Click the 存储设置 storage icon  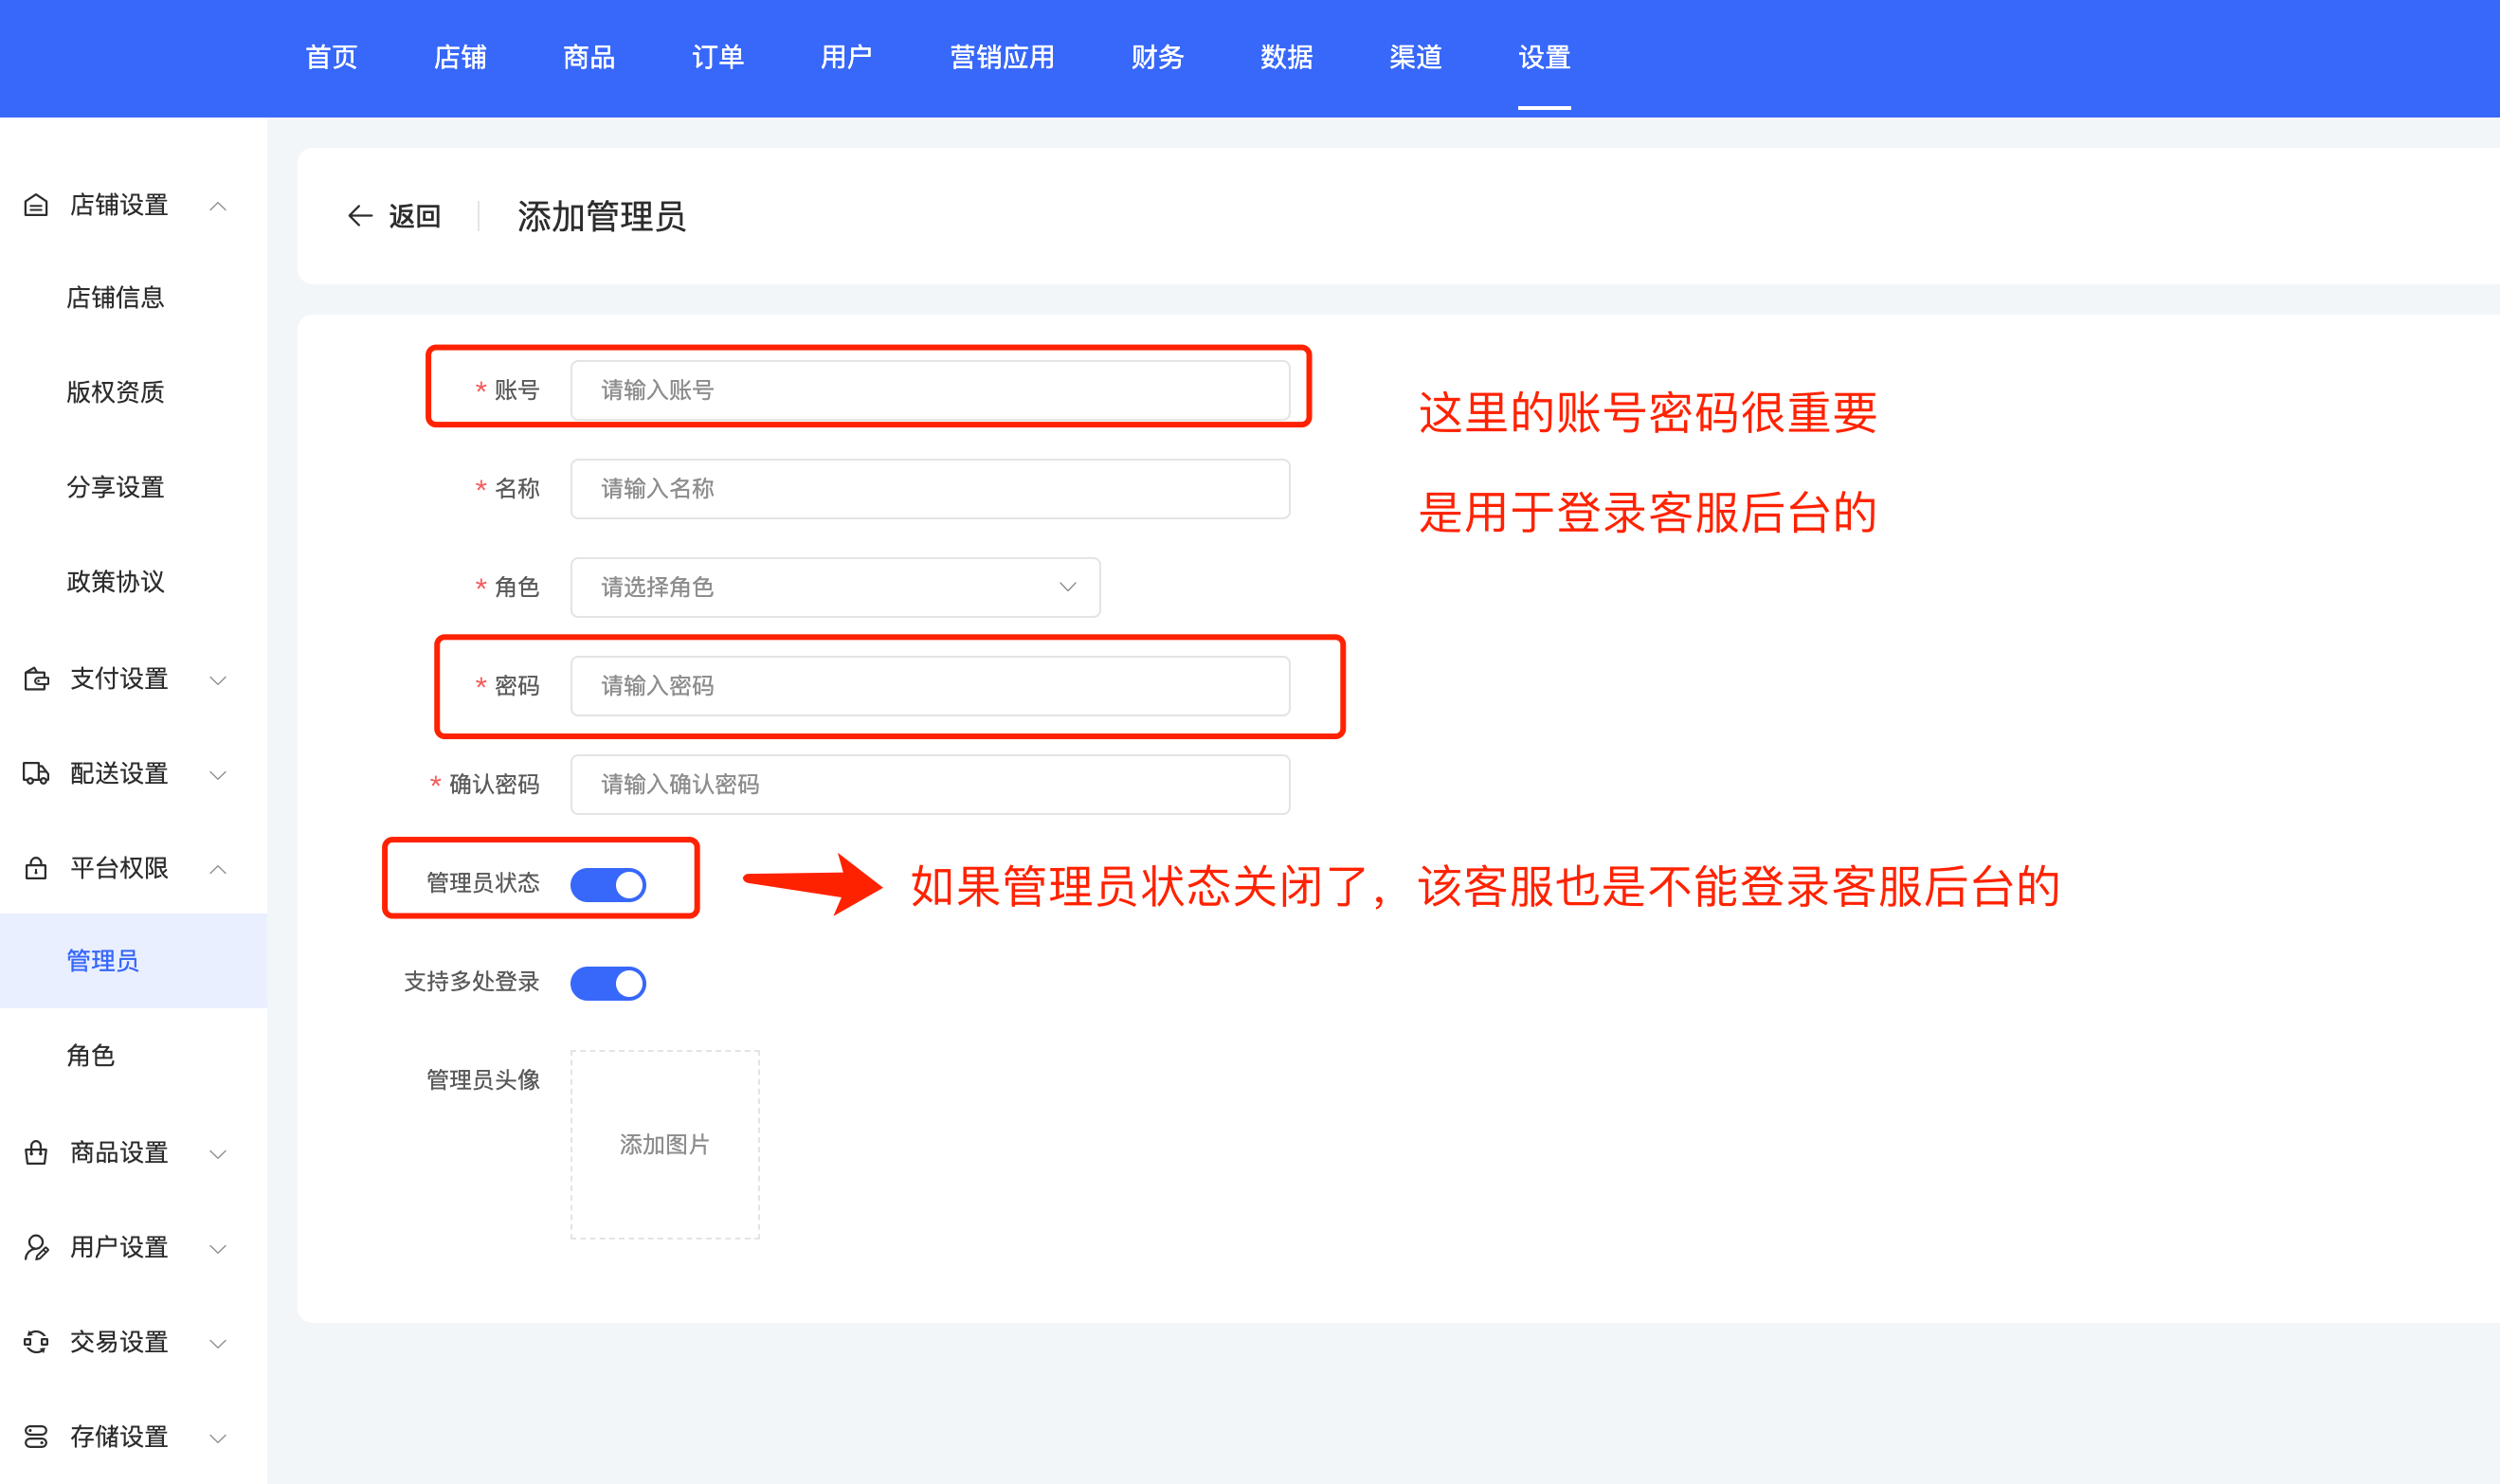(x=36, y=1436)
